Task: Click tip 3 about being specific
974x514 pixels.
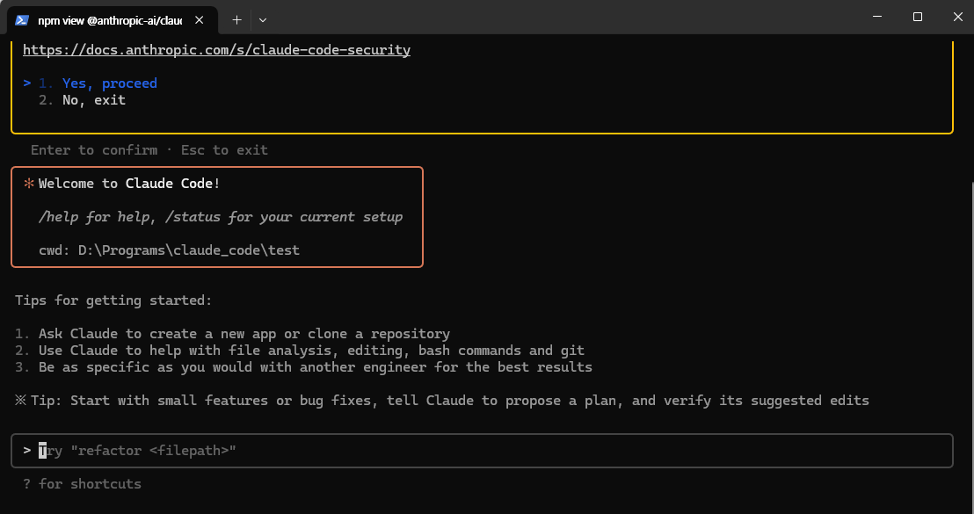Action: click(x=304, y=367)
